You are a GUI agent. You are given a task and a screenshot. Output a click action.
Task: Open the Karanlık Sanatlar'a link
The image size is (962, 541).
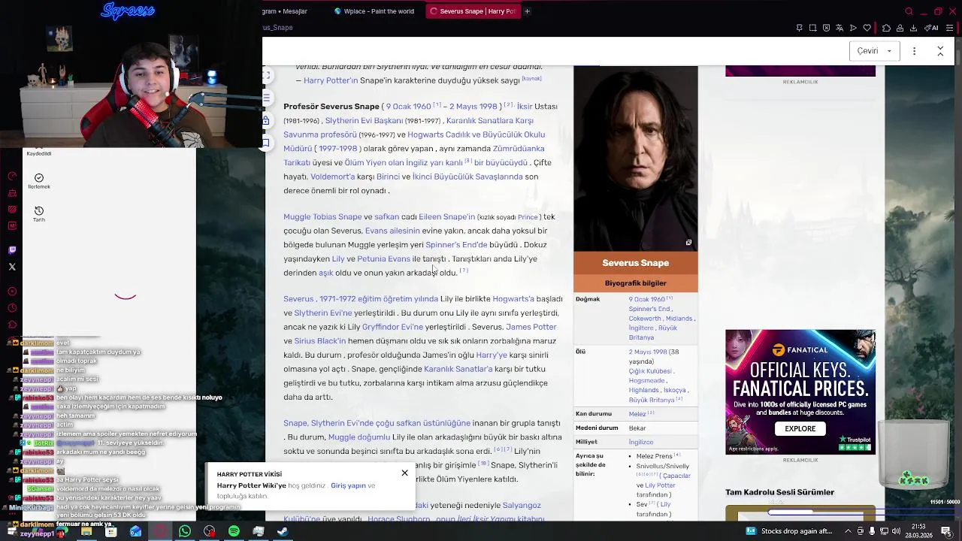[x=458, y=369]
